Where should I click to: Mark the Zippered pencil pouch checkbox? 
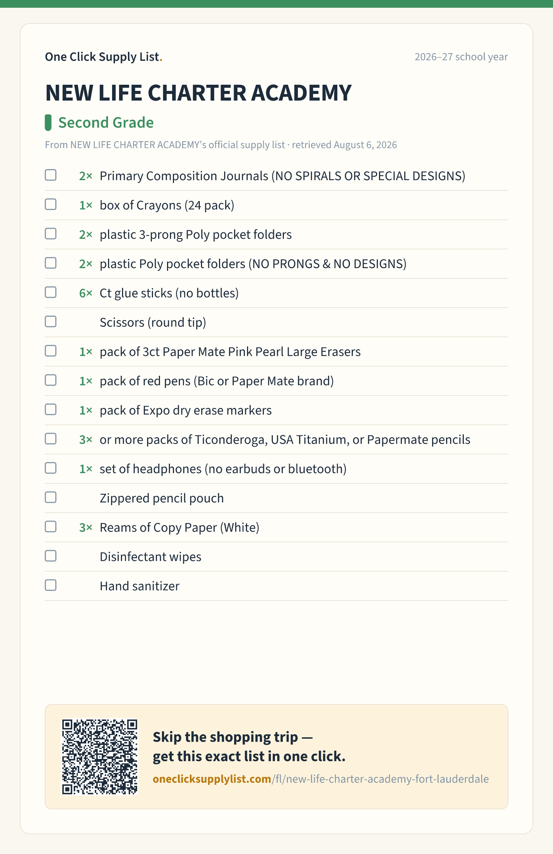point(51,497)
